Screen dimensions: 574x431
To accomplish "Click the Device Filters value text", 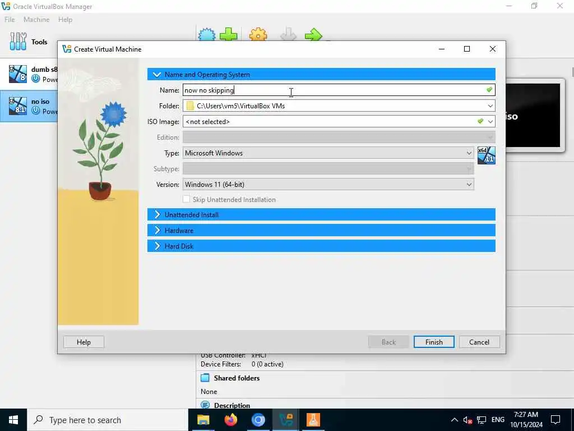I will (267, 364).
